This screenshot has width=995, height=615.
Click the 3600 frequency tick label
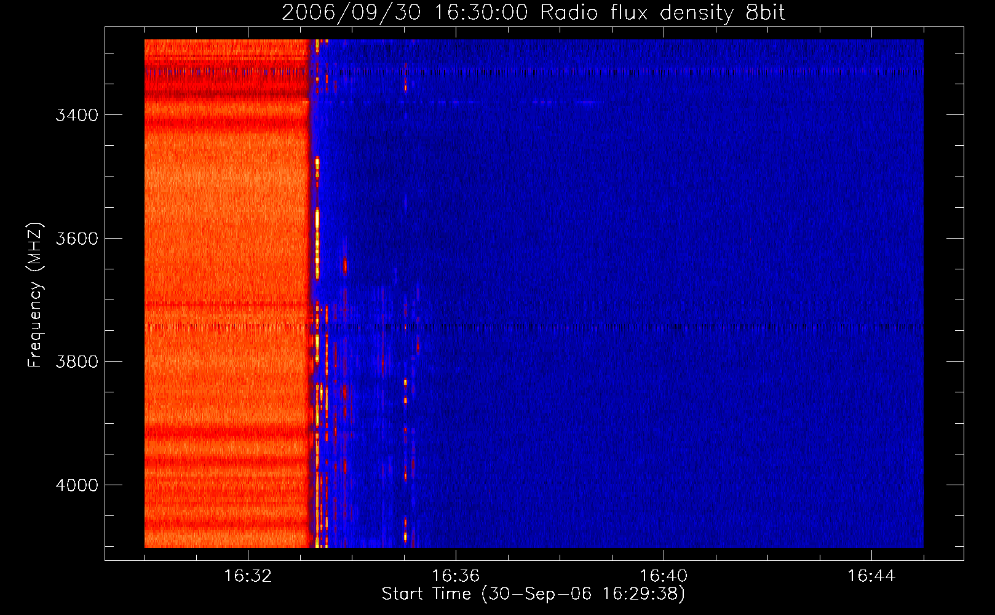coord(77,239)
